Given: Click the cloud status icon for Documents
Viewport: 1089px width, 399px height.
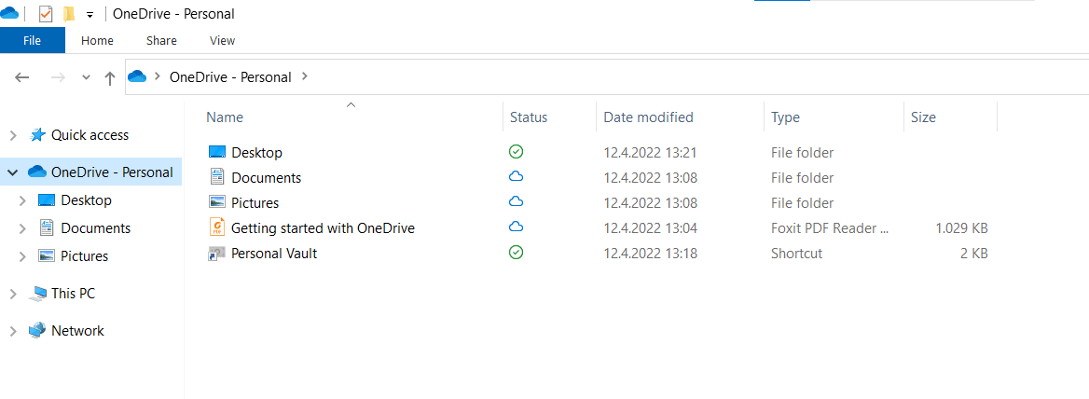Looking at the screenshot, I should 516,177.
